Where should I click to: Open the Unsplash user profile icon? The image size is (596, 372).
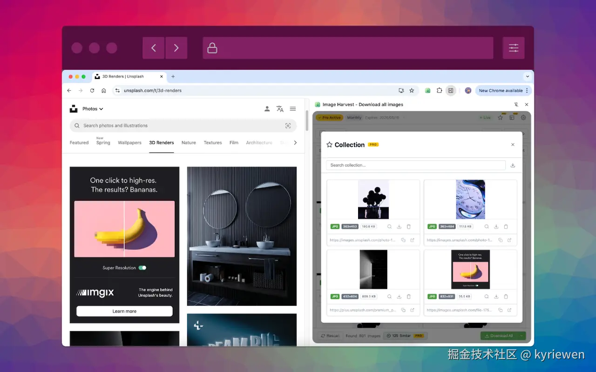[x=267, y=109]
